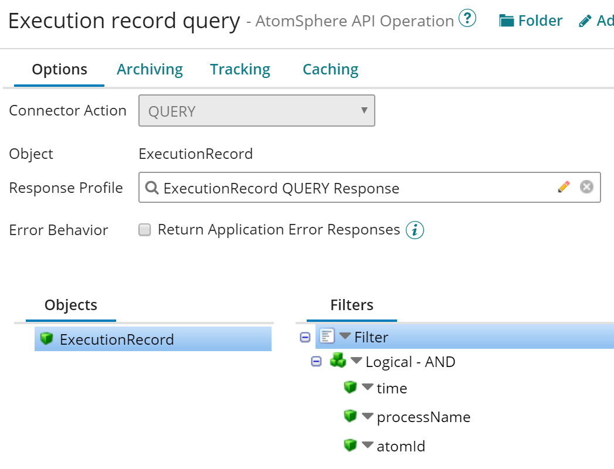The width and height of the screenshot is (614, 469).
Task: Click the pencil edit icon in Response Profile
Action: click(x=564, y=187)
